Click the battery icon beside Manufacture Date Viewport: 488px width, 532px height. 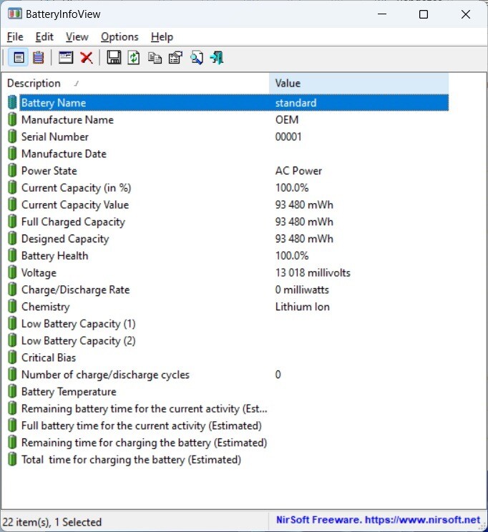click(12, 154)
